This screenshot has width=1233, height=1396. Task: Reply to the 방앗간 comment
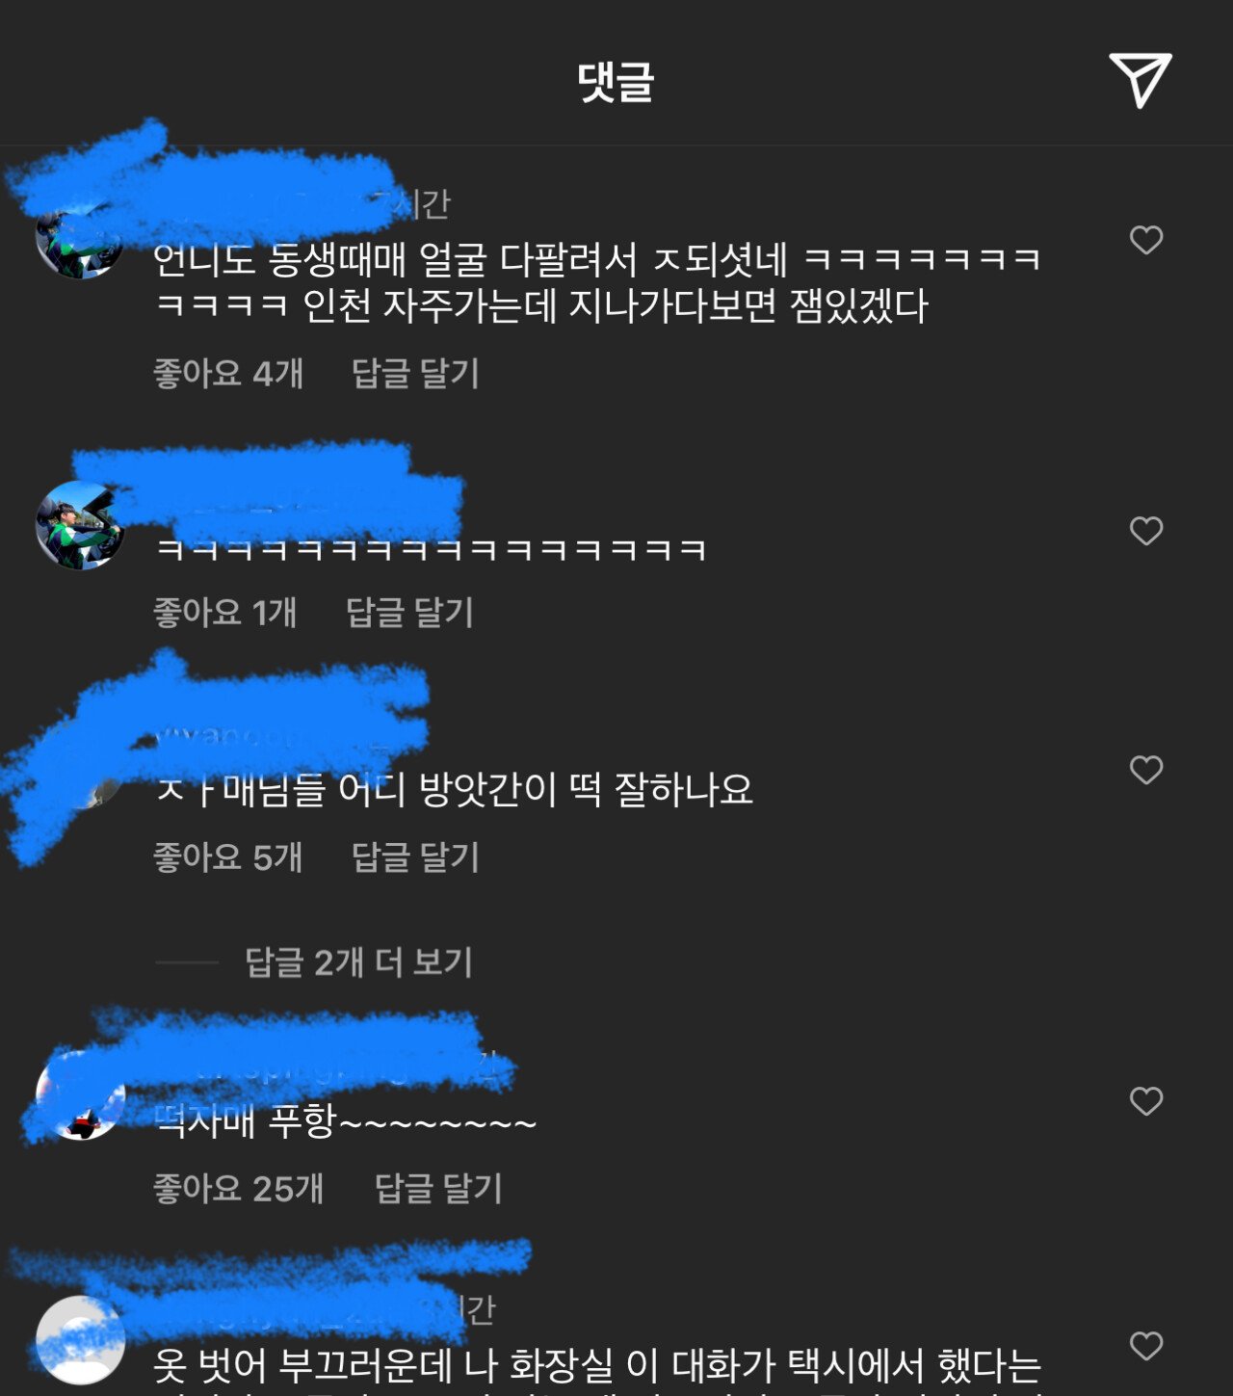(415, 856)
